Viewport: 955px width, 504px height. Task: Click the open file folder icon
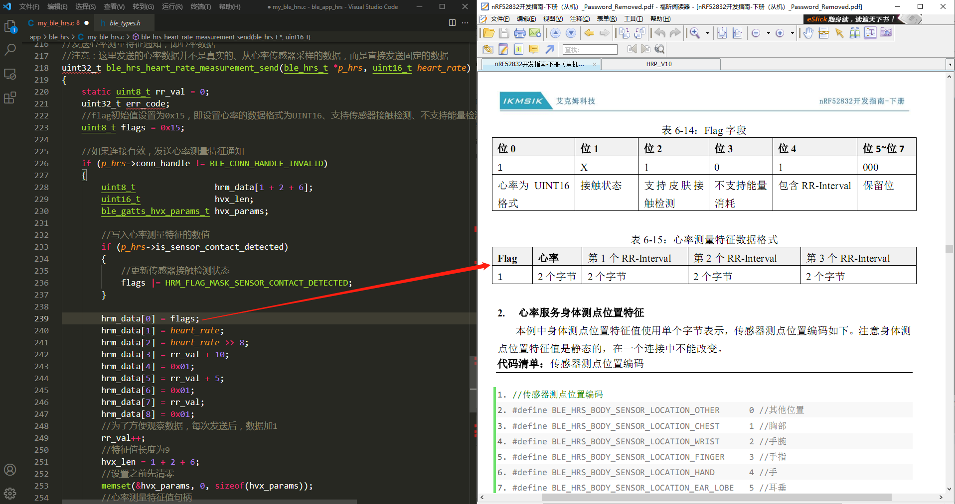[488, 33]
